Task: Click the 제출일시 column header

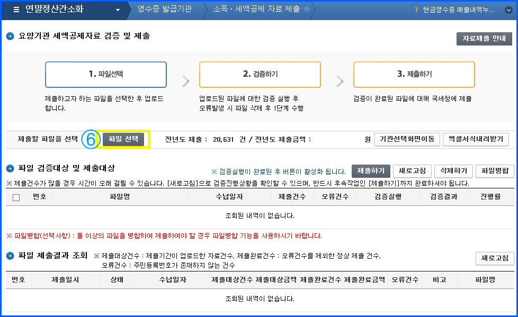Action: [65, 280]
